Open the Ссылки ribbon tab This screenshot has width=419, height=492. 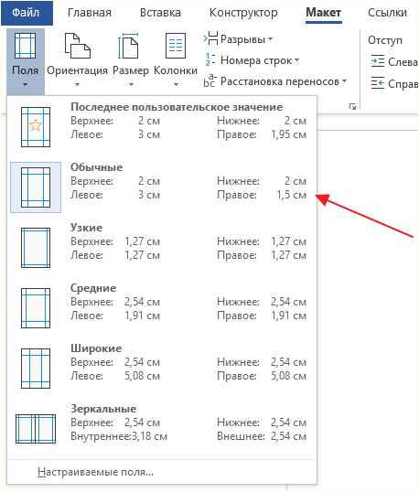387,13
